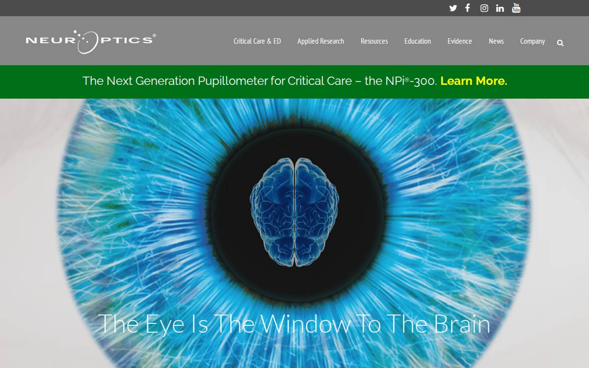Click the NPi-300 pupillometer banner text

pyautogui.click(x=260, y=81)
